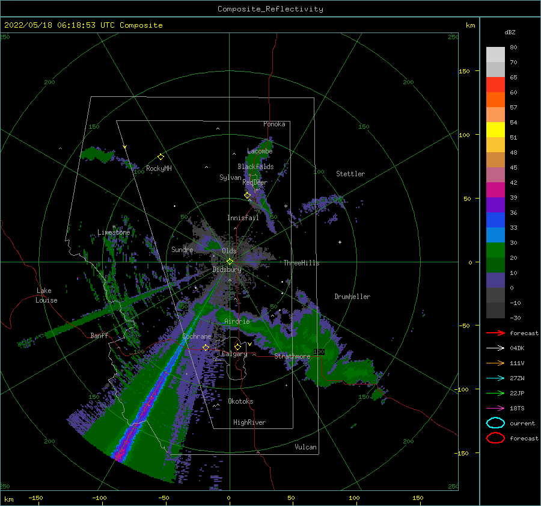Click the Ponoka city label
The height and width of the screenshot is (506, 541).
pos(274,124)
